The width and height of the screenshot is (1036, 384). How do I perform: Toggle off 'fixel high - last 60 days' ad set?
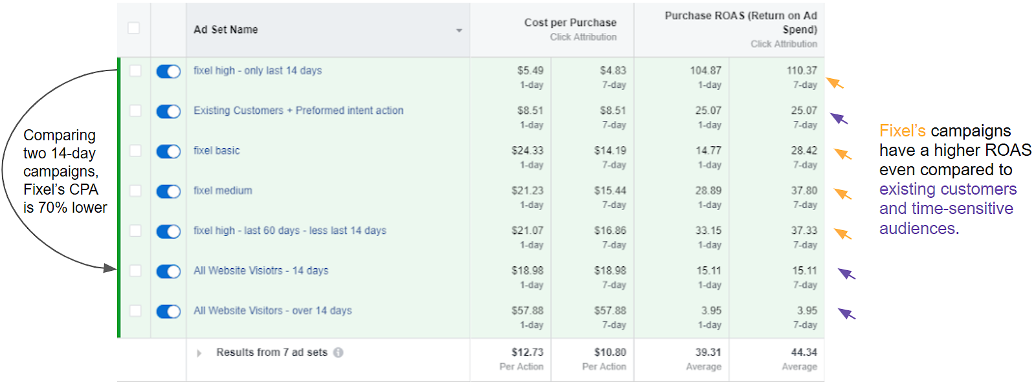pos(168,231)
